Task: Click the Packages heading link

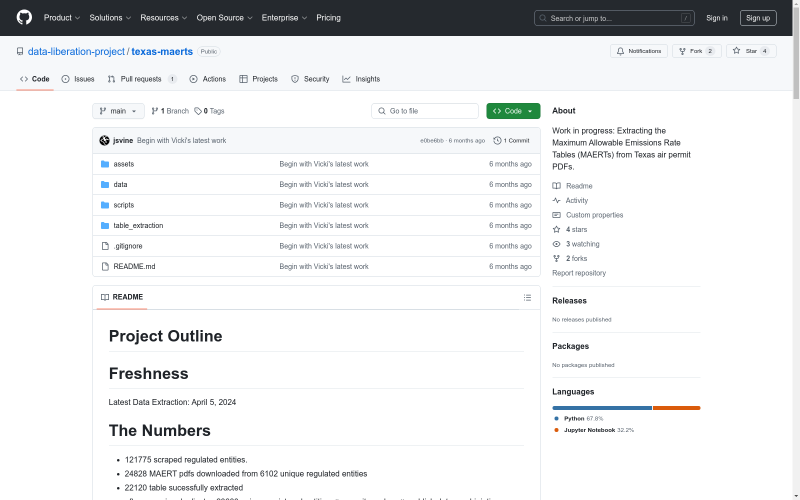Action: click(x=570, y=346)
